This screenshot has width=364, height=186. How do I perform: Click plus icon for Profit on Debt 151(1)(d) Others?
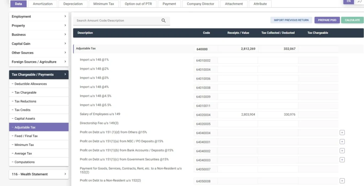pos(342,133)
